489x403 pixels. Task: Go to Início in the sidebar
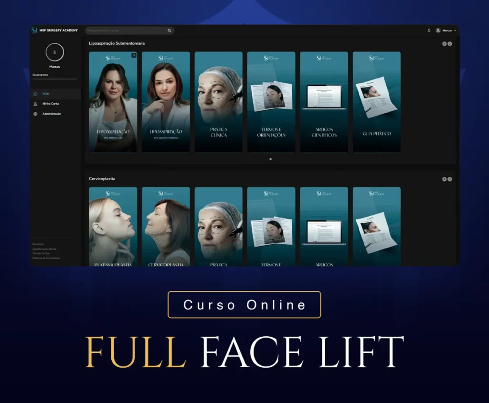click(x=55, y=94)
